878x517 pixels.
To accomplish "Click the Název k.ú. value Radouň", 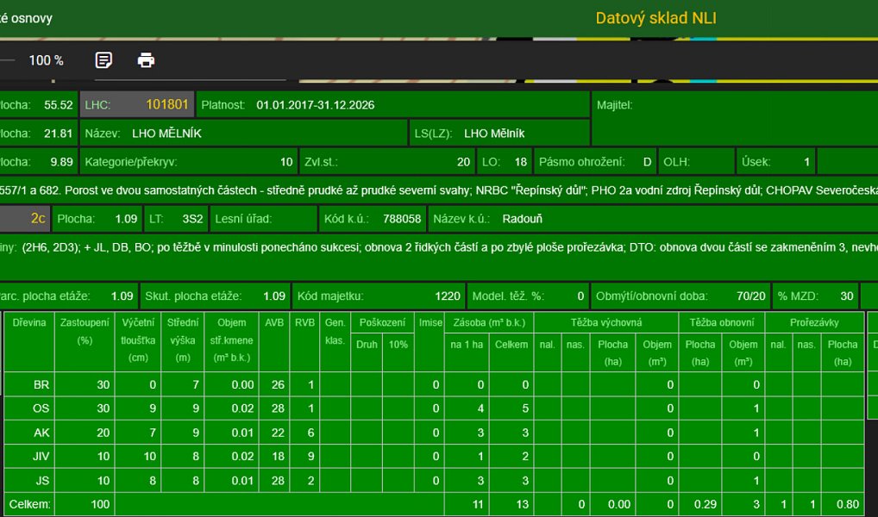I will (x=523, y=219).
